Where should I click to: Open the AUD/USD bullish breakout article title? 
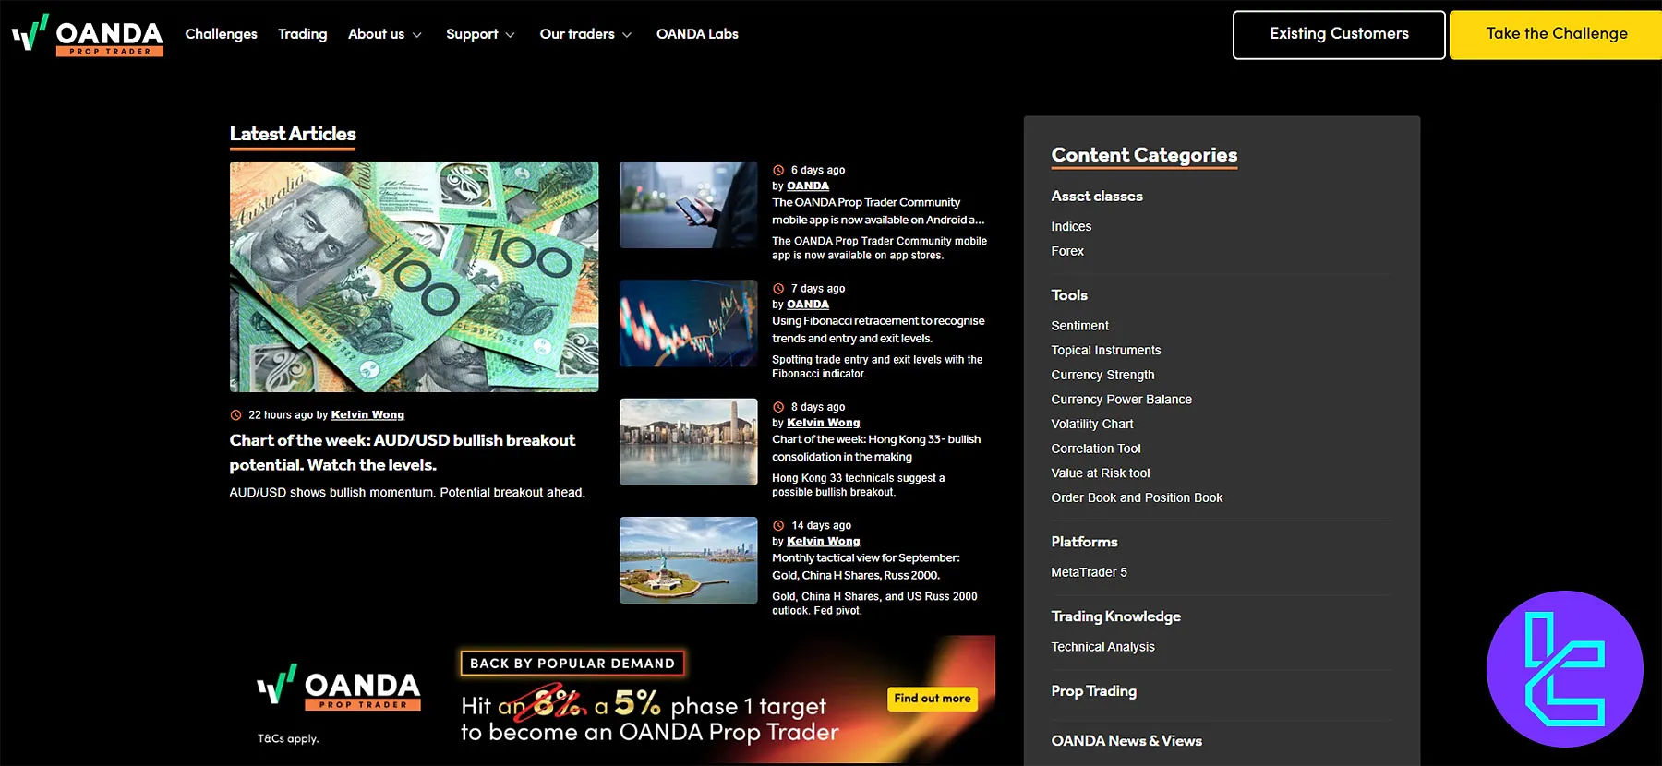coord(403,452)
